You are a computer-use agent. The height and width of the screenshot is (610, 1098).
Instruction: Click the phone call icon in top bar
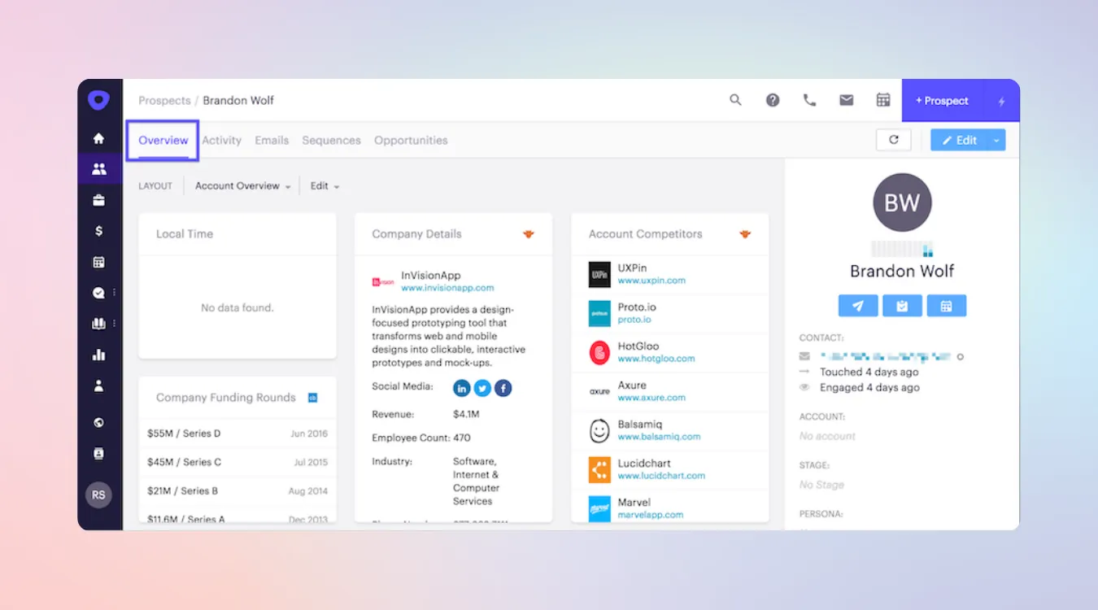[809, 100]
